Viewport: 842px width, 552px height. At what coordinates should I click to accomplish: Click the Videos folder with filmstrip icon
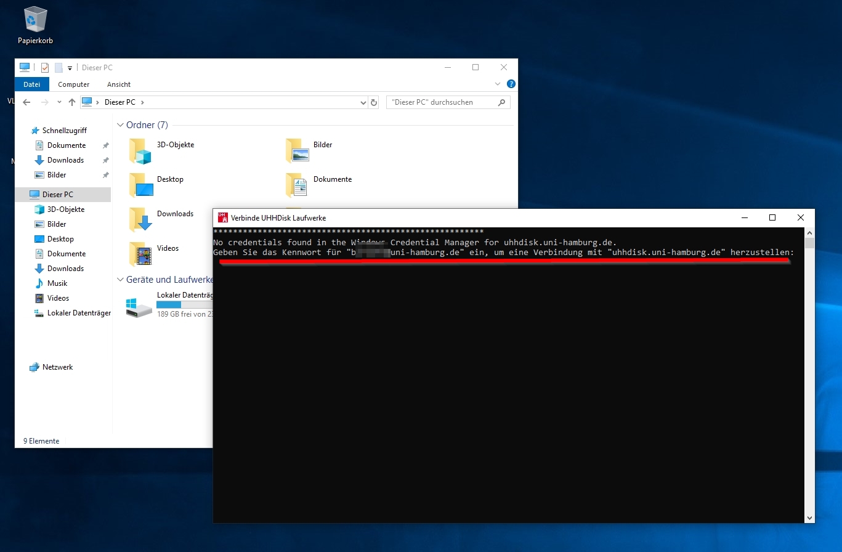tap(140, 254)
